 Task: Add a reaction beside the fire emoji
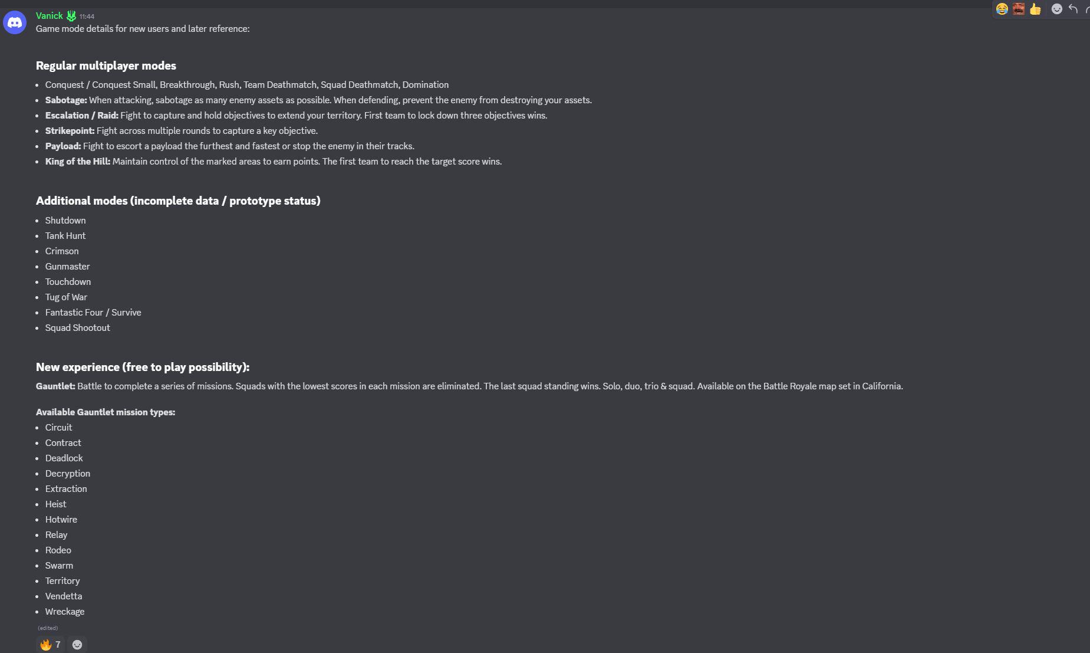pos(77,645)
